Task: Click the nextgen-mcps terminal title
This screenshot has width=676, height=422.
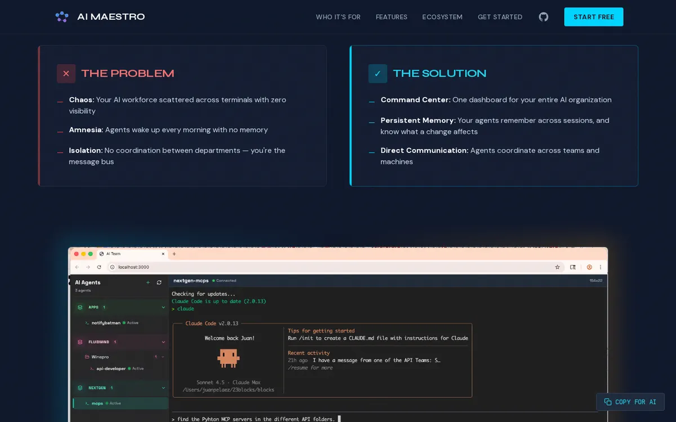Action: tap(191, 280)
